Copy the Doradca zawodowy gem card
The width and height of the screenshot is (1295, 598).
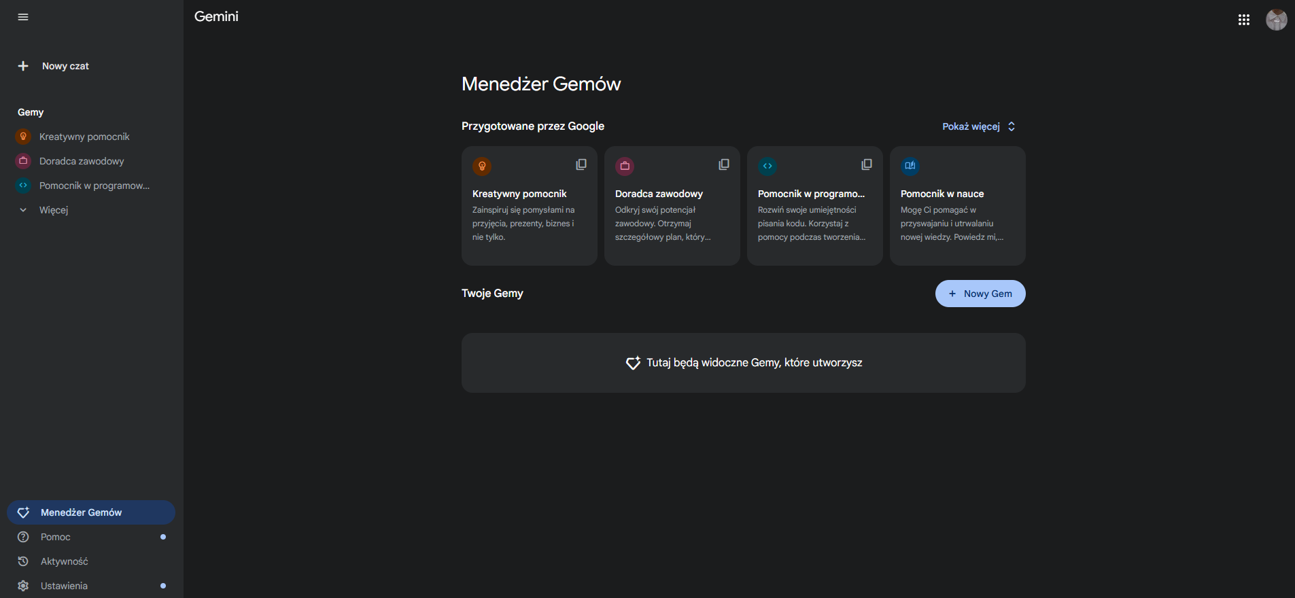point(724,164)
